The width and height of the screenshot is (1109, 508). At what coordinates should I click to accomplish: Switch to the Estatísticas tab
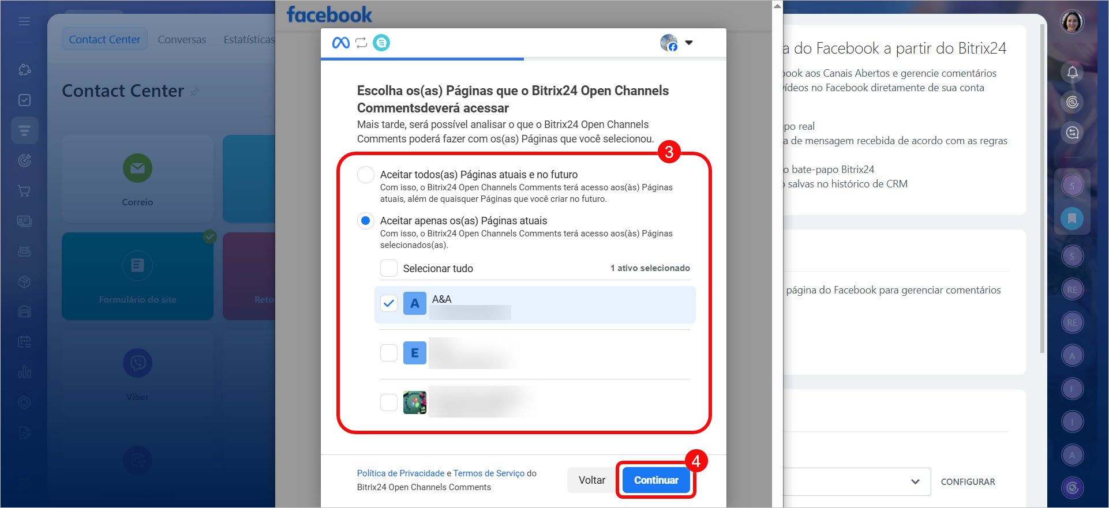point(249,39)
